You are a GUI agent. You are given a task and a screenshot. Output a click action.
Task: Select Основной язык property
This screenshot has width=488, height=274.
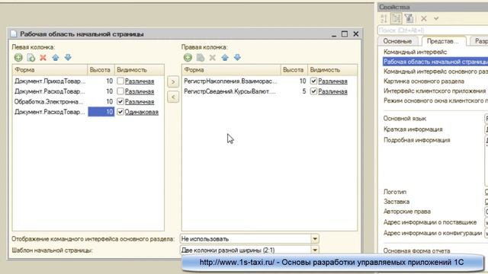405,119
